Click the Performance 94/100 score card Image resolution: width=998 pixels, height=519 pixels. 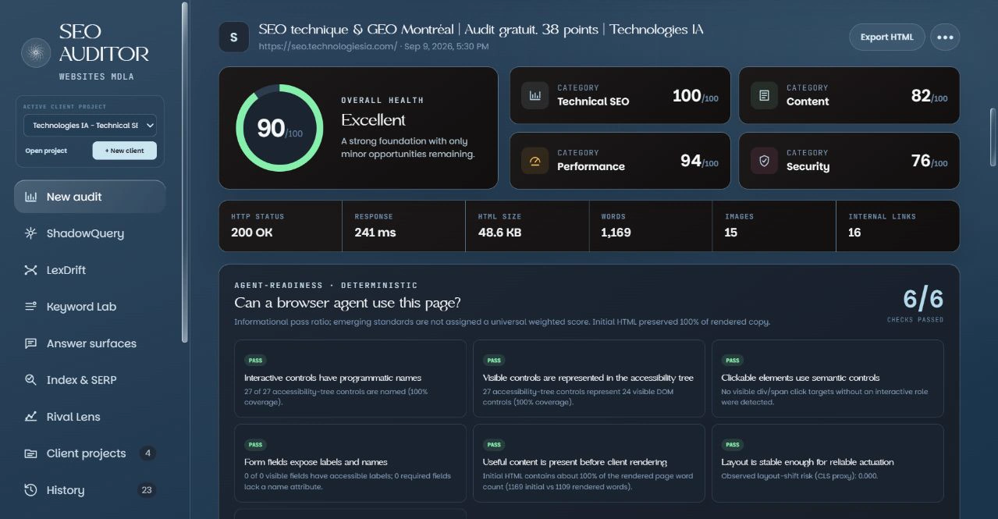620,161
